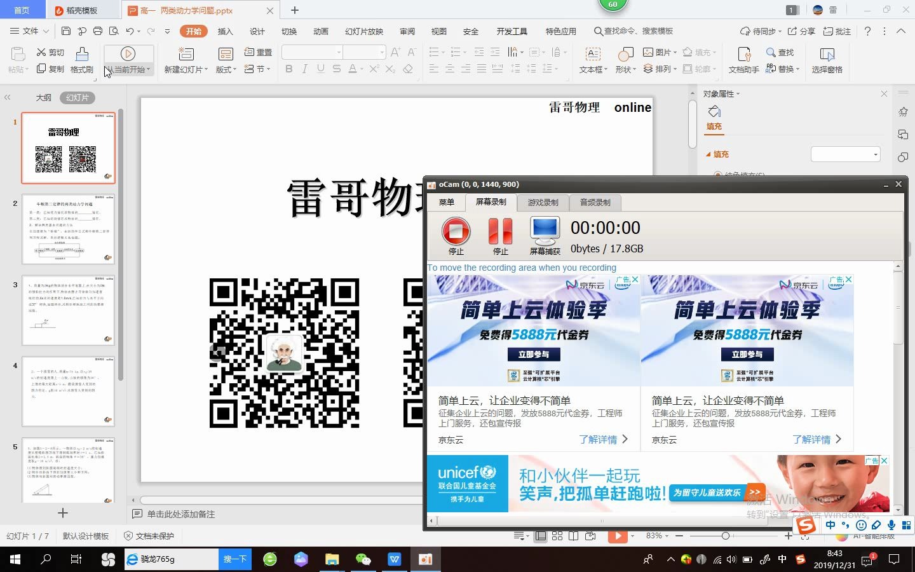
Task: Click 了解详情 link on the 京东云 ad
Action: click(600, 439)
